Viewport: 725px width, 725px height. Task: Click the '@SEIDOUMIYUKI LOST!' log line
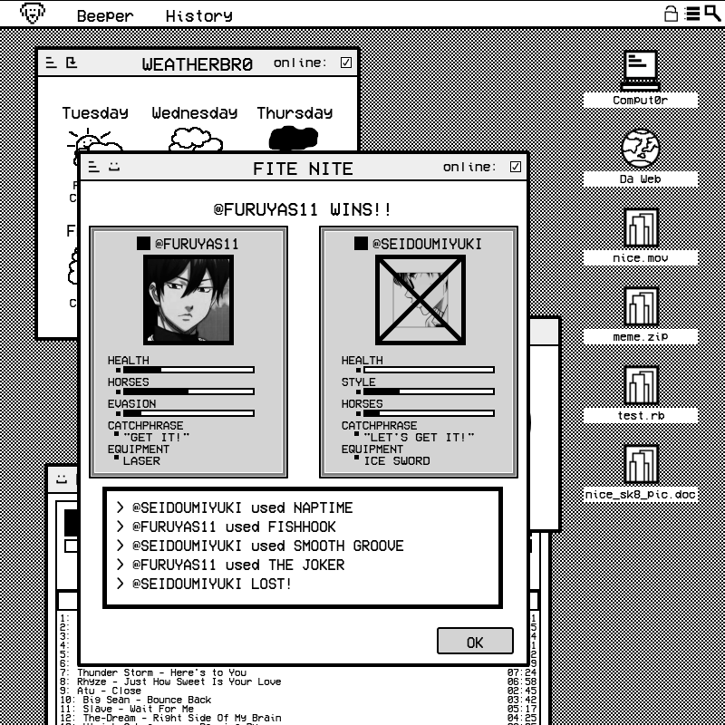[205, 584]
